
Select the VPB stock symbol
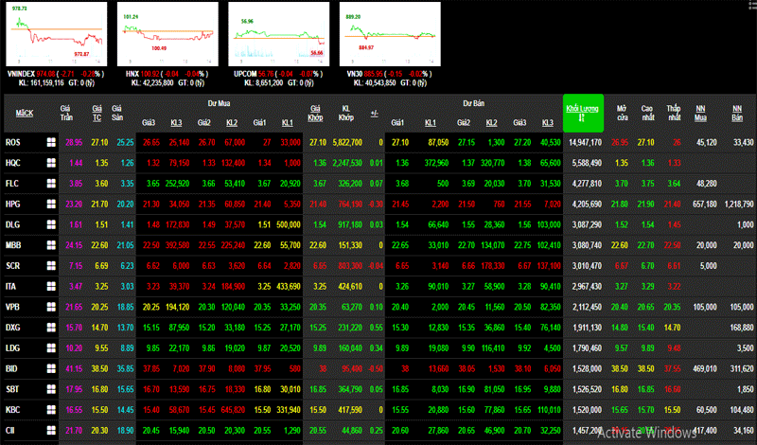12,307
